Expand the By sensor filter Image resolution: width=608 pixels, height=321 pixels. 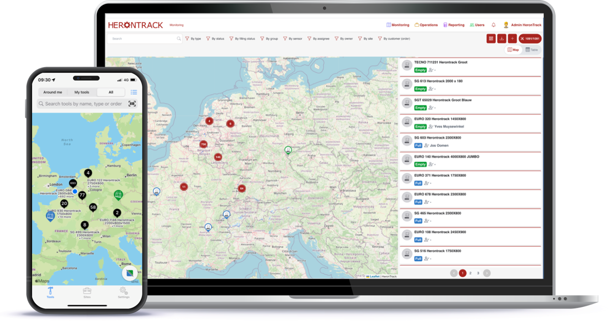[292, 38]
